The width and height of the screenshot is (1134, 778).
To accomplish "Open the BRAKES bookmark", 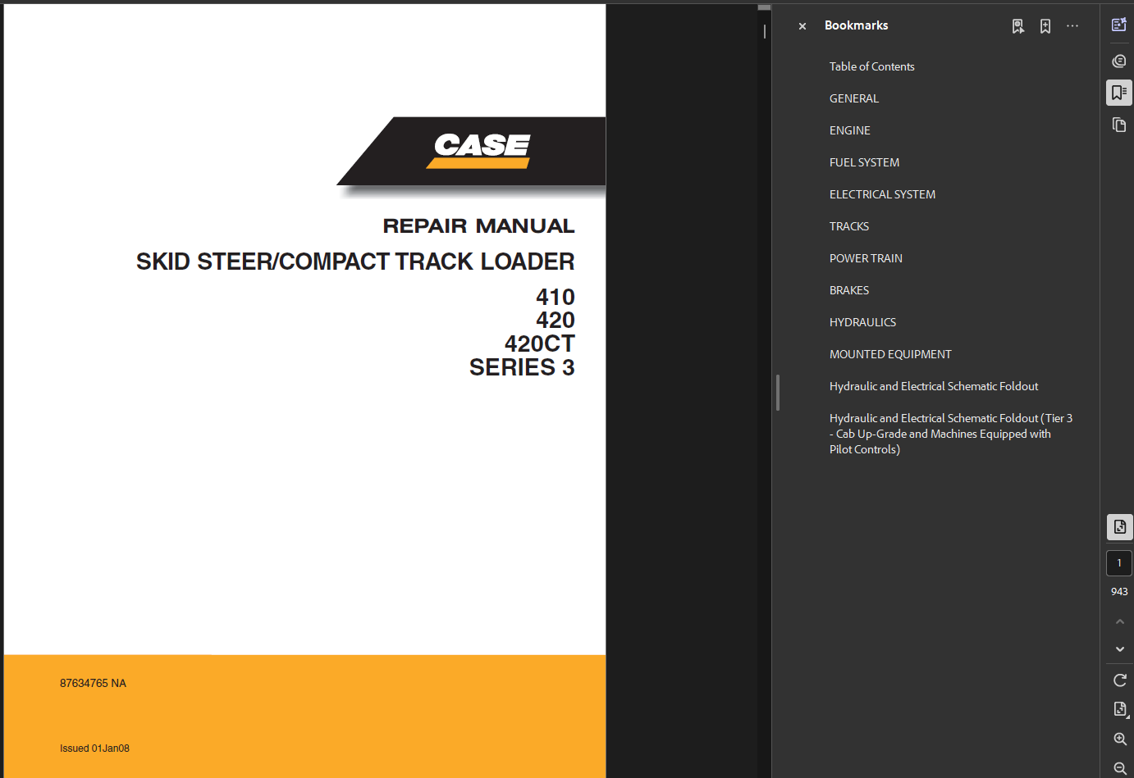I will coord(848,290).
